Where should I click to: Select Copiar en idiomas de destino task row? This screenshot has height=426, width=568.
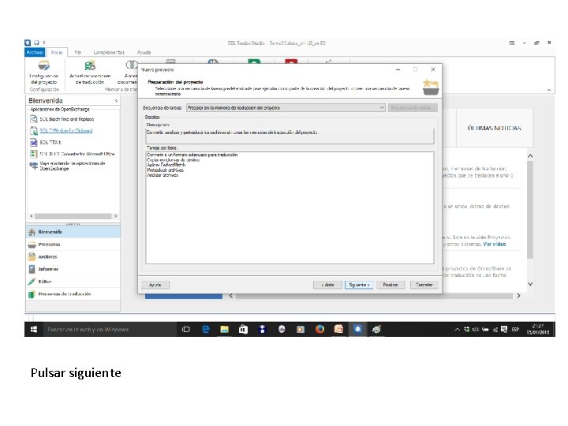[x=173, y=159]
